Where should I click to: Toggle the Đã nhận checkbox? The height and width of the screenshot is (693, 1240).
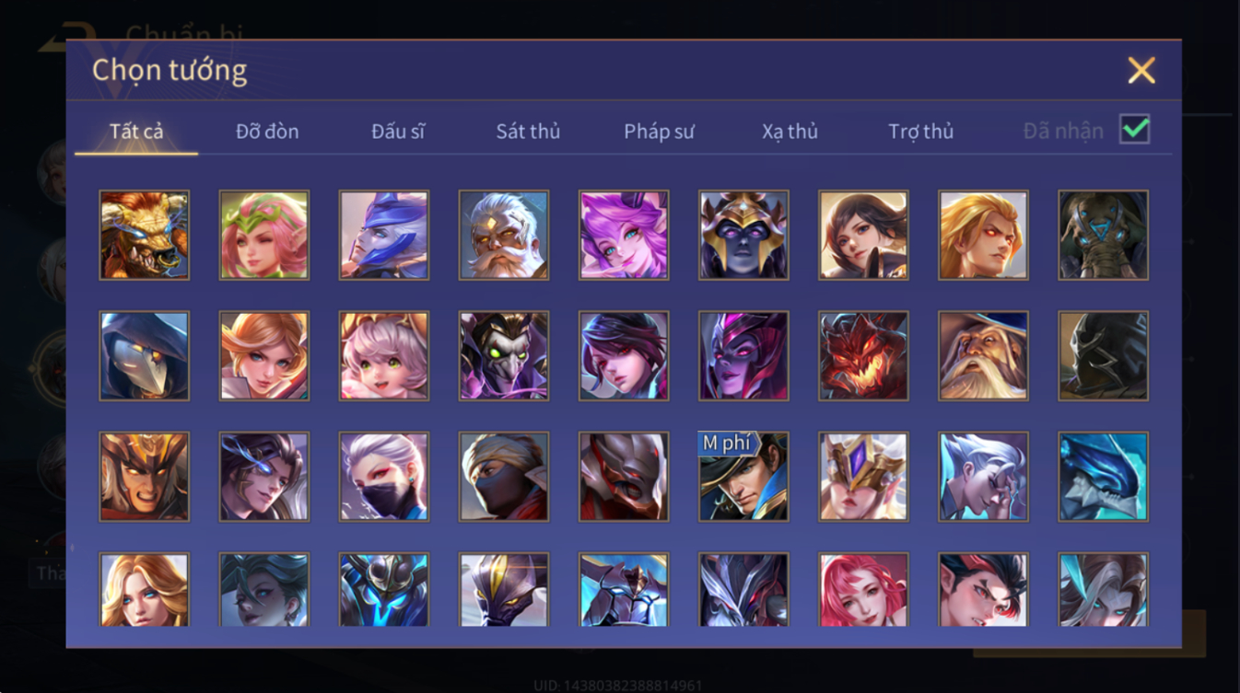click(x=1134, y=130)
